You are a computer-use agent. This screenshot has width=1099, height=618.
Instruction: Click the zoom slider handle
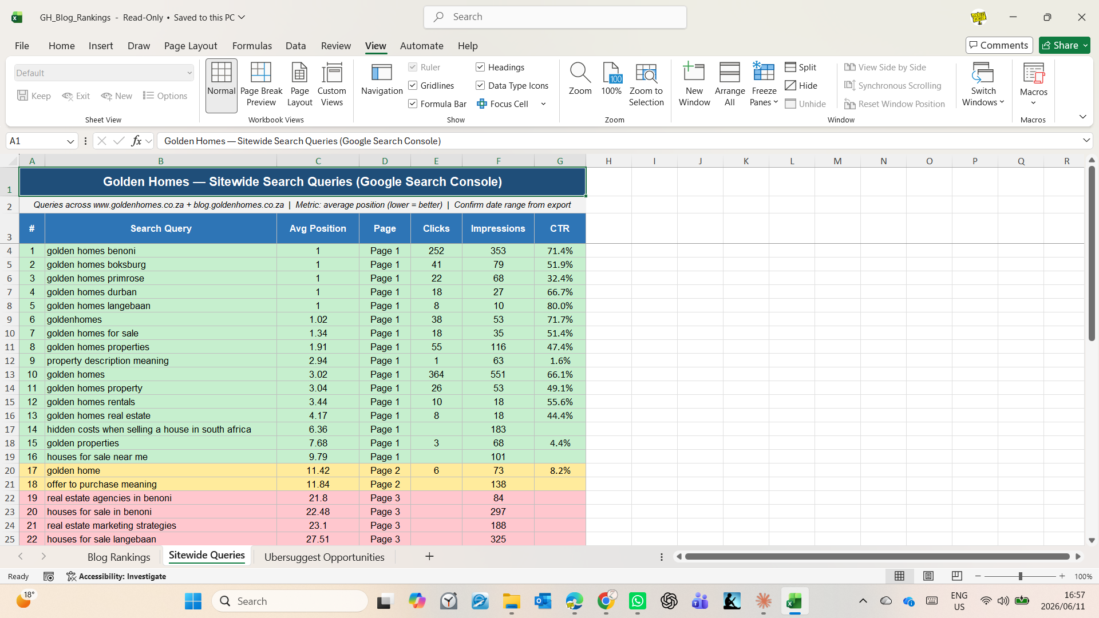tap(1020, 576)
